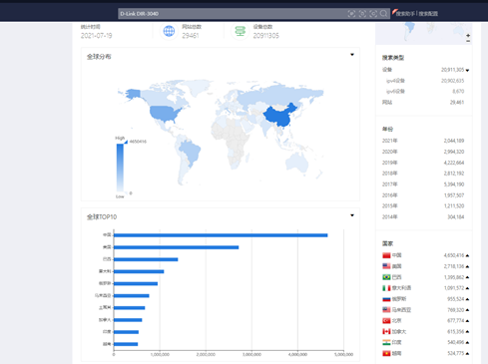Toggle the arrow next to 524,775 Vietnam

pos(467,353)
